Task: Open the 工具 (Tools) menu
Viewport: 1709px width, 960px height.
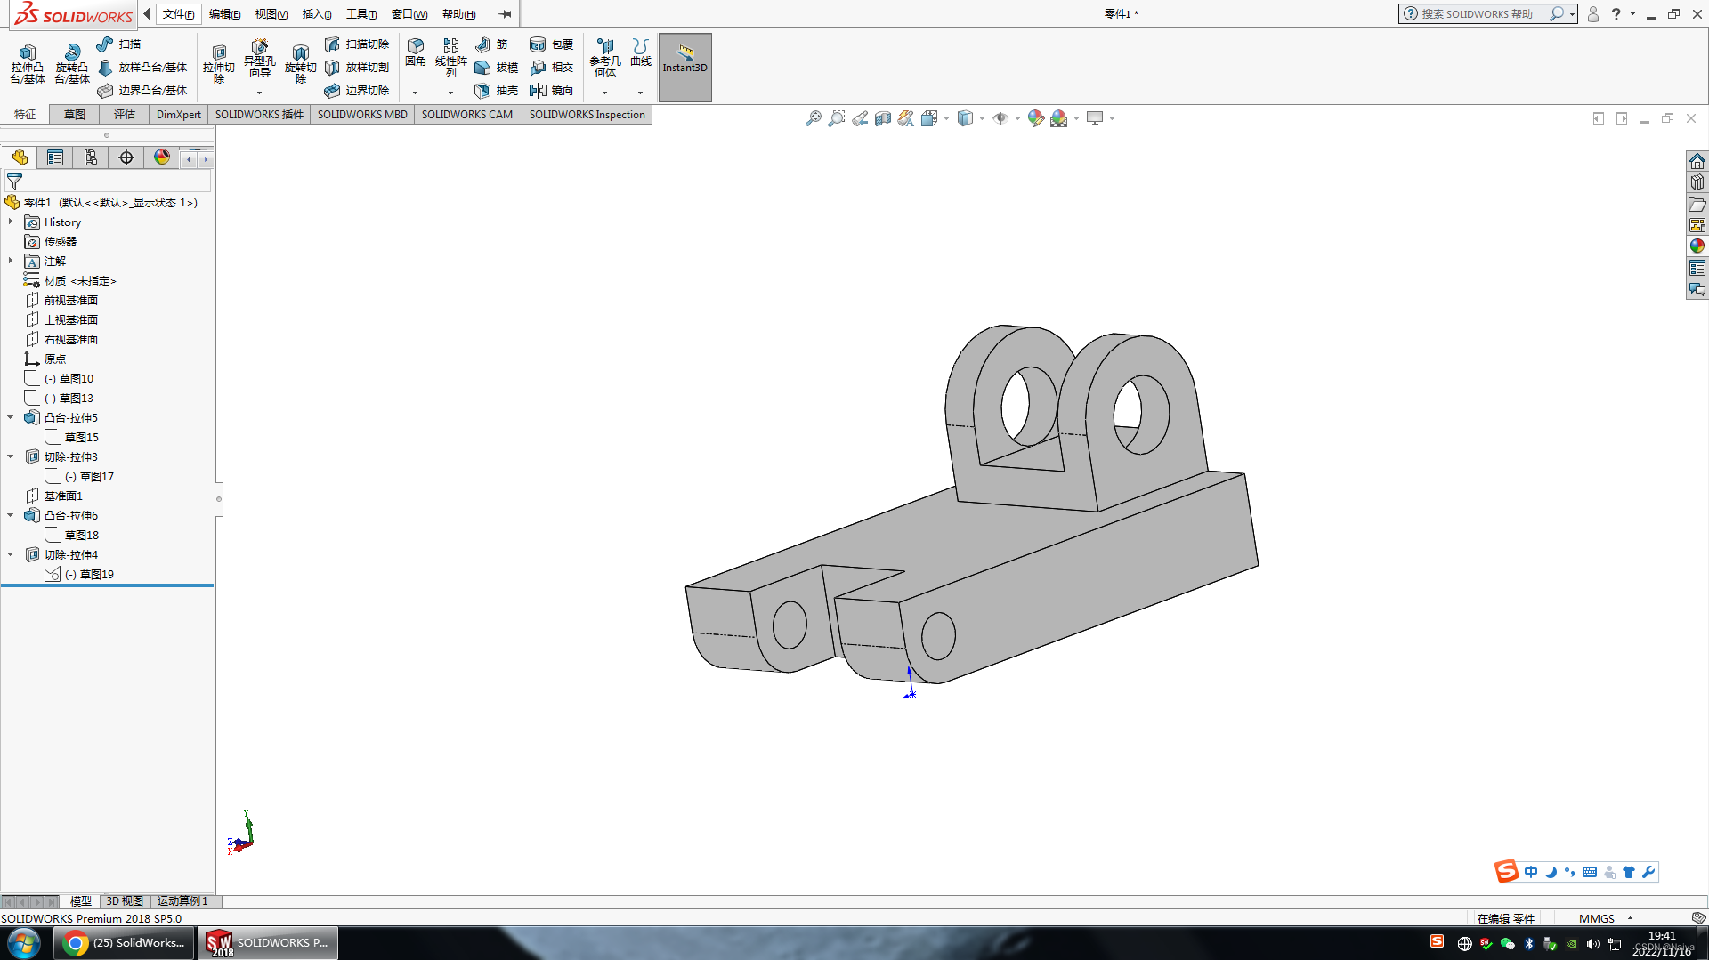Action: click(361, 14)
